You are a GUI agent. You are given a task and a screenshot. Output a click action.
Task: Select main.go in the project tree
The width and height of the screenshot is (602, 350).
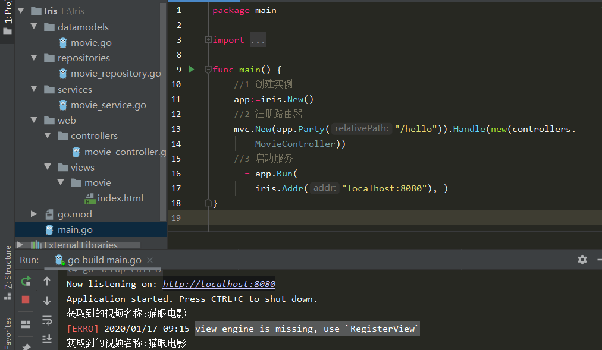click(75, 229)
